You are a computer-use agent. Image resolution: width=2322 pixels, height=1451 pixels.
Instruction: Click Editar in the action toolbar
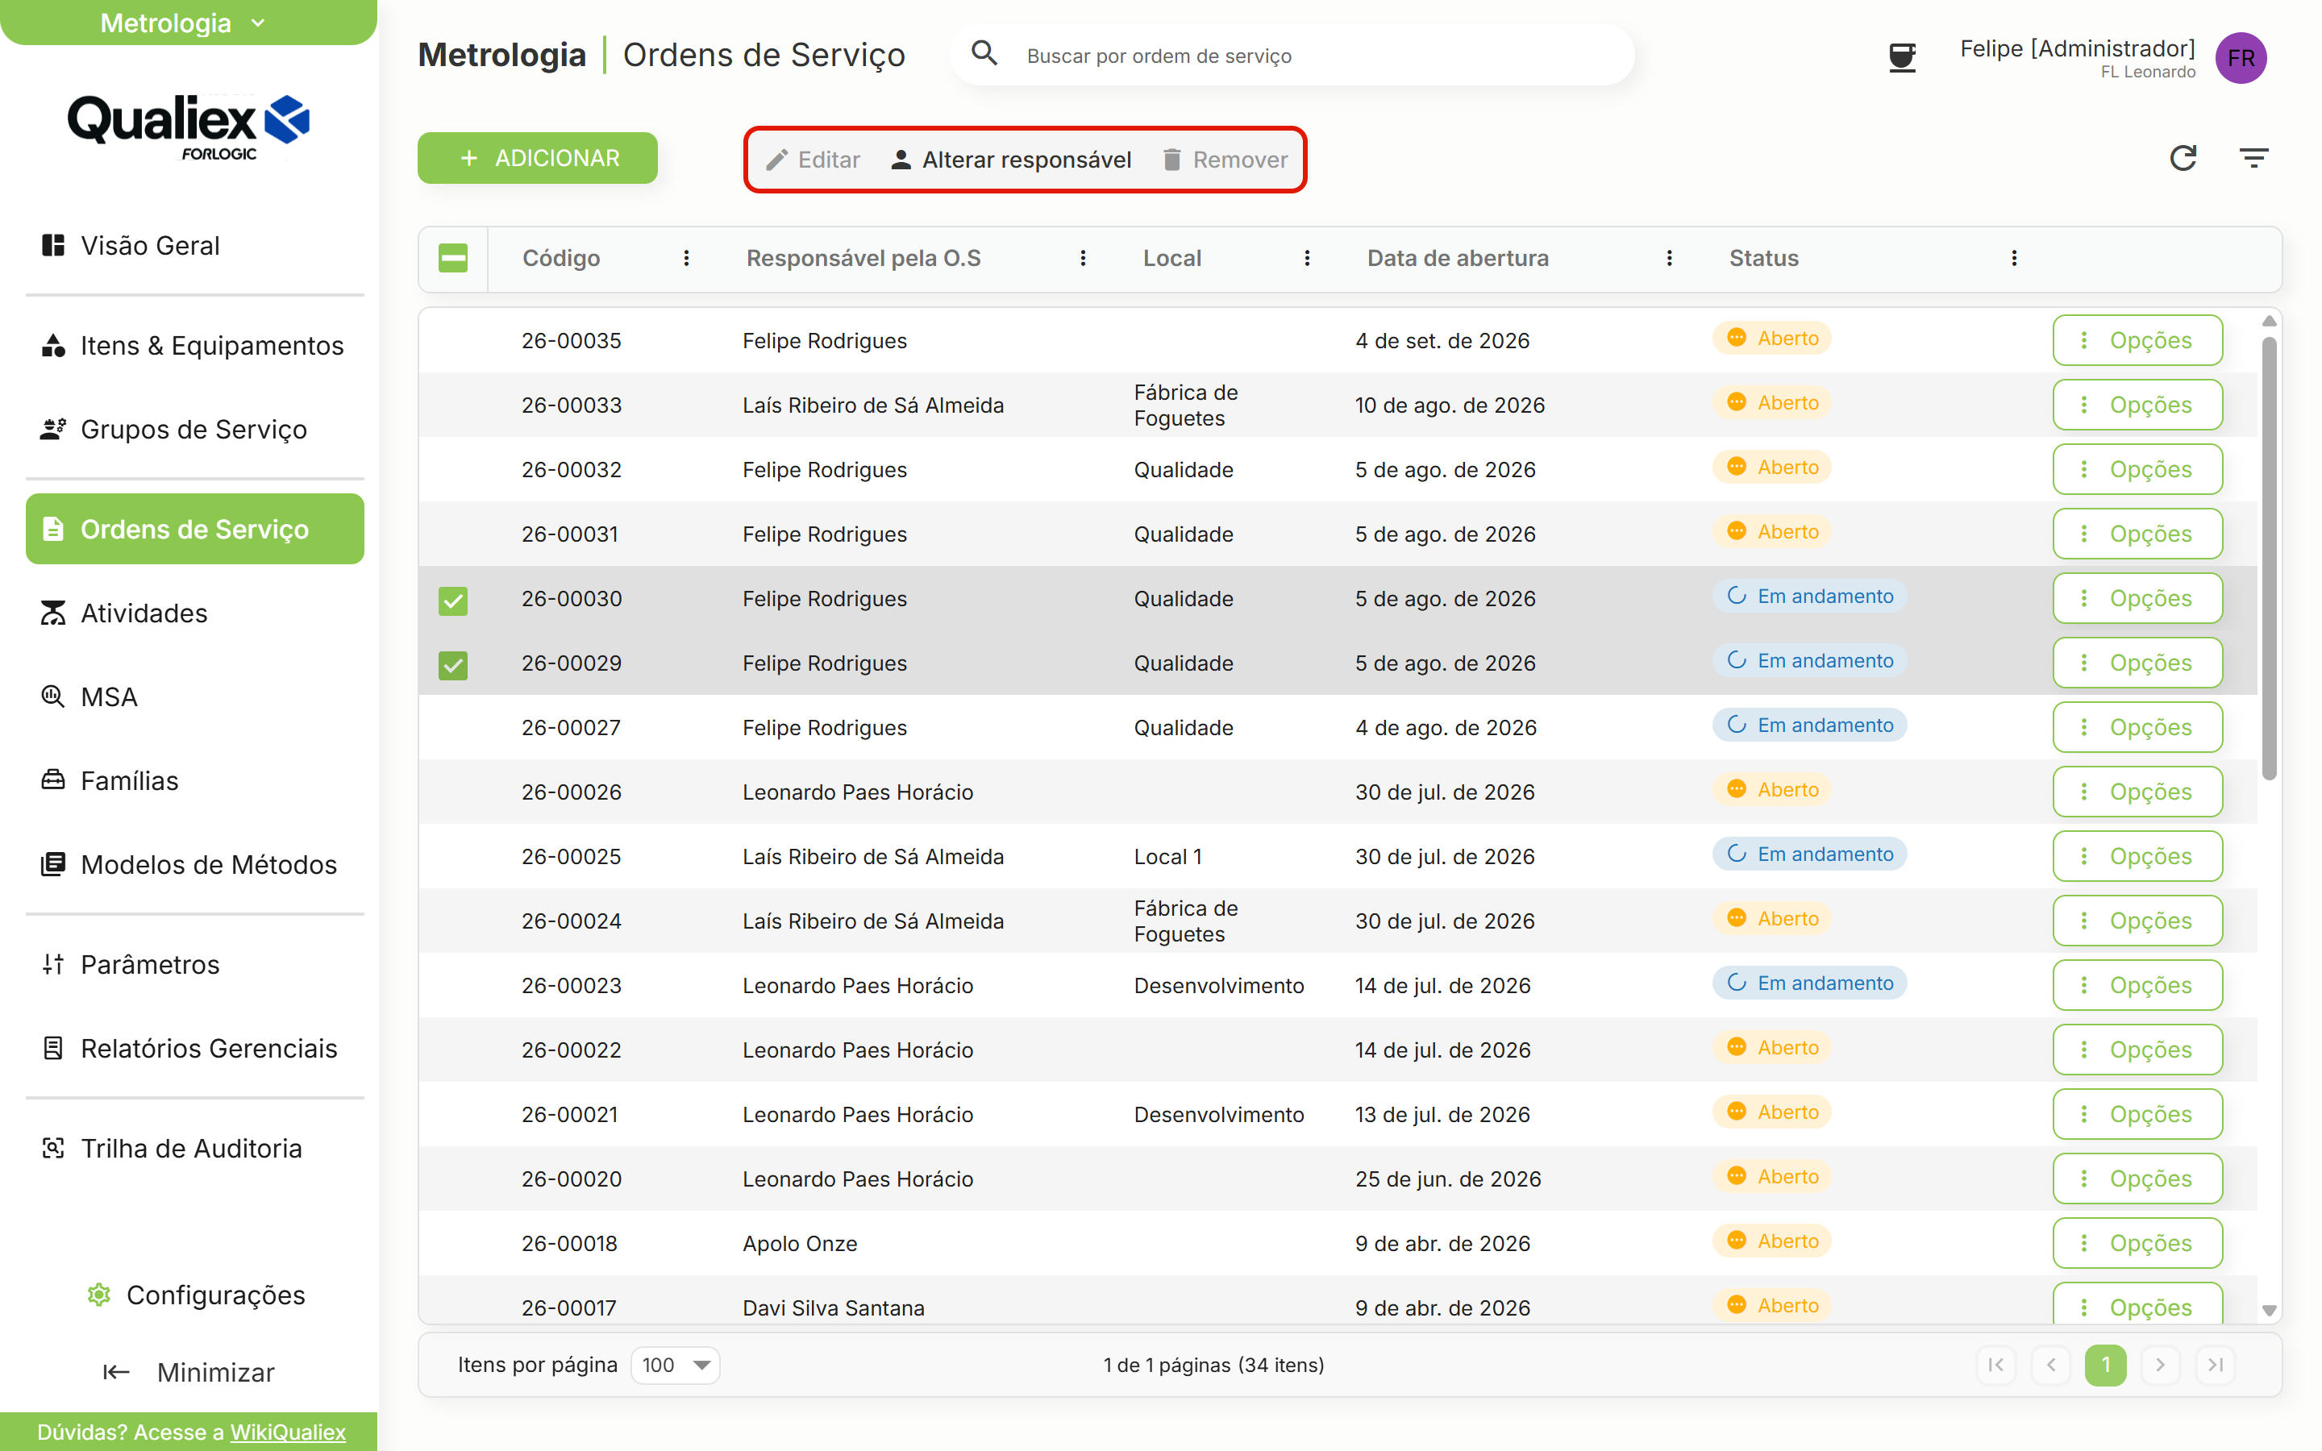(813, 160)
